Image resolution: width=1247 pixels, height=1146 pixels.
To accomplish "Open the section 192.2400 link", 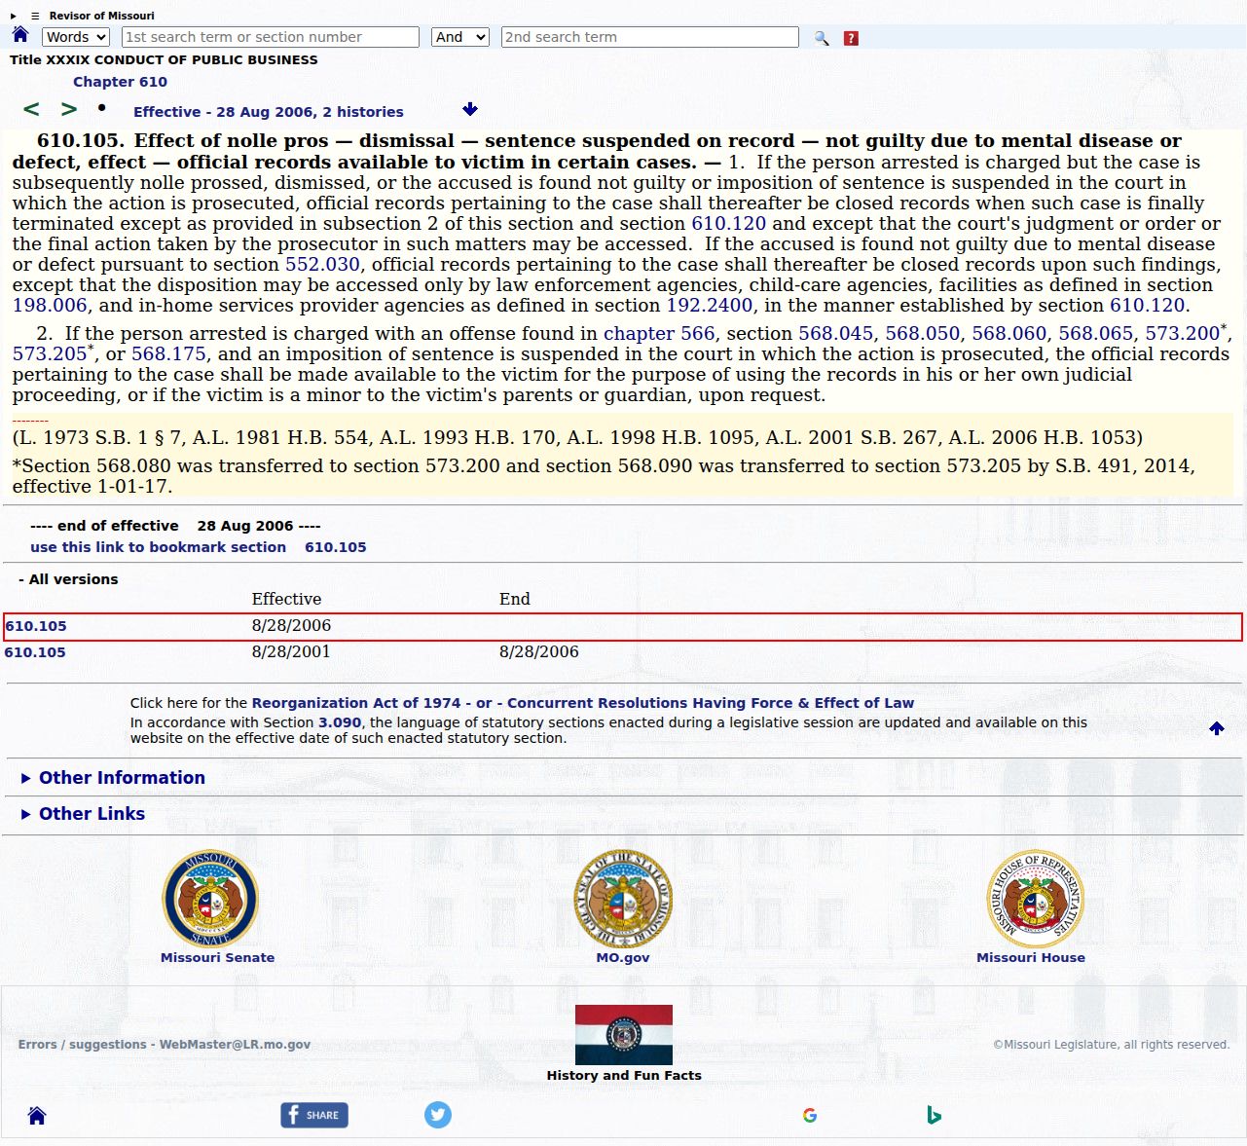I will [x=710, y=306].
